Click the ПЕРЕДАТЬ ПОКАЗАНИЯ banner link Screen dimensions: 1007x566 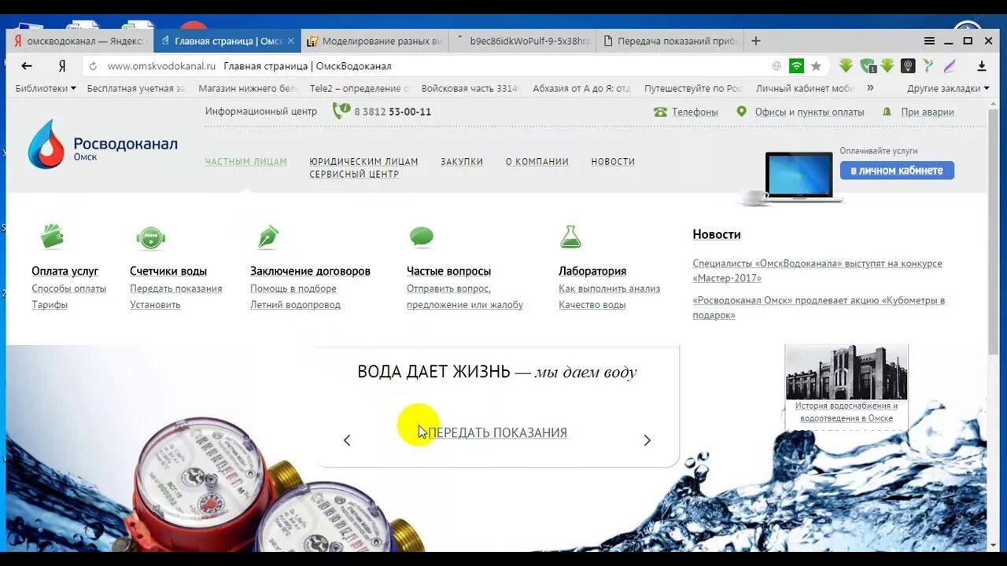click(x=497, y=433)
